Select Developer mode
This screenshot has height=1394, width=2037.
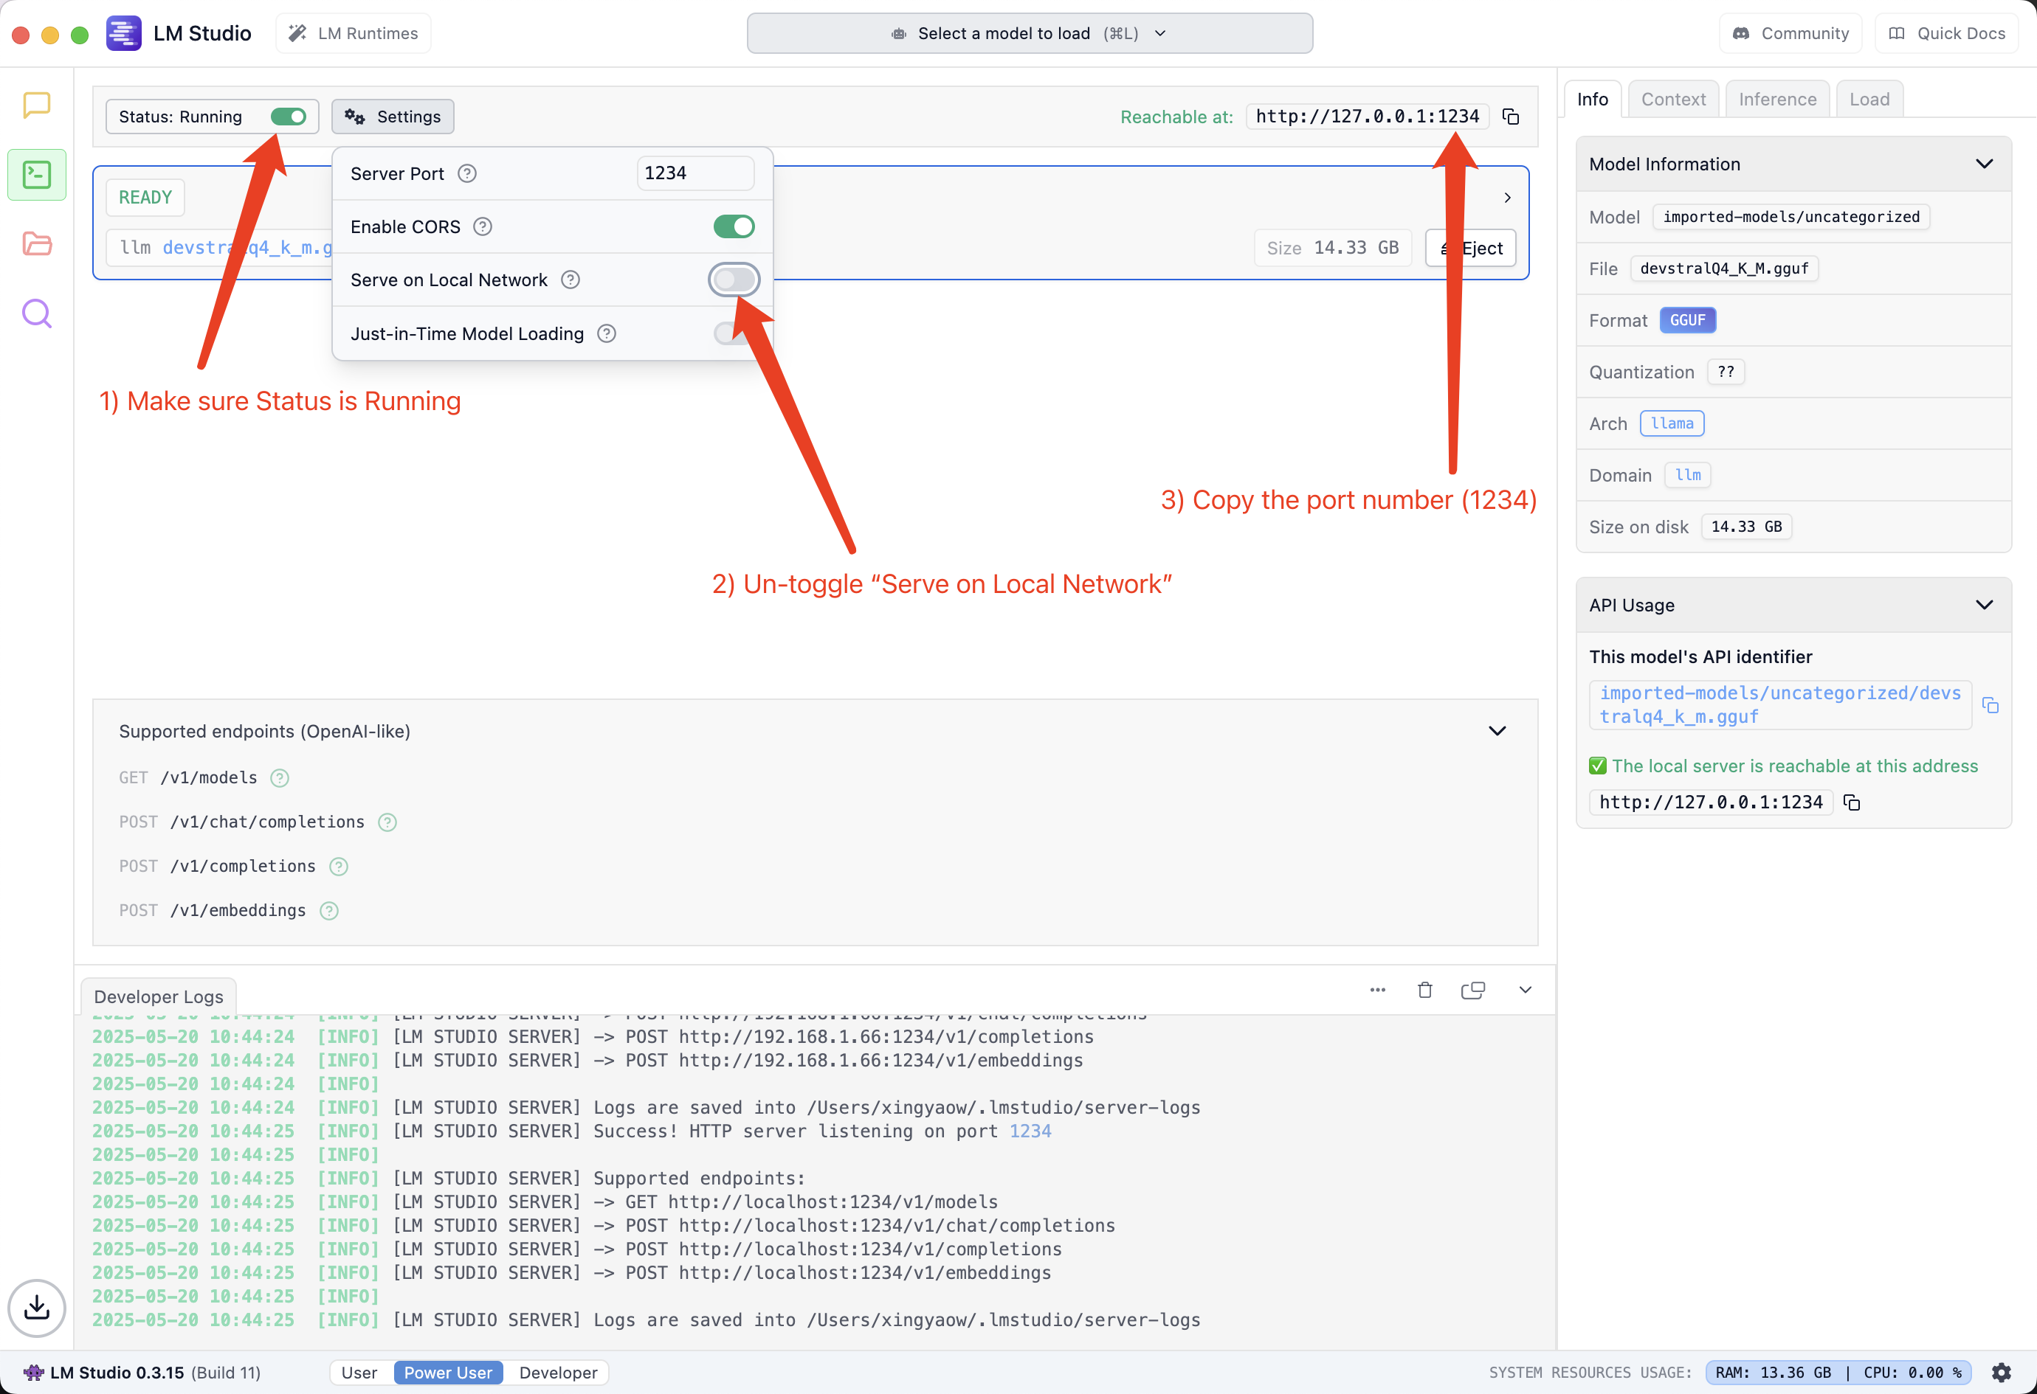[x=559, y=1373]
